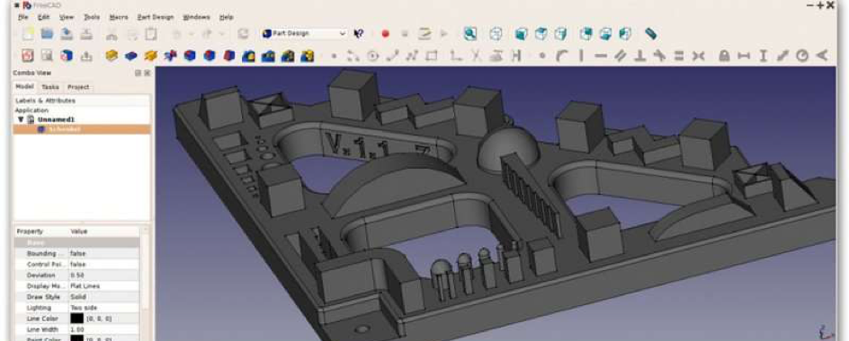The width and height of the screenshot is (849, 341).
Task: Click the blue Pocket feature icon
Action: coord(131,56)
